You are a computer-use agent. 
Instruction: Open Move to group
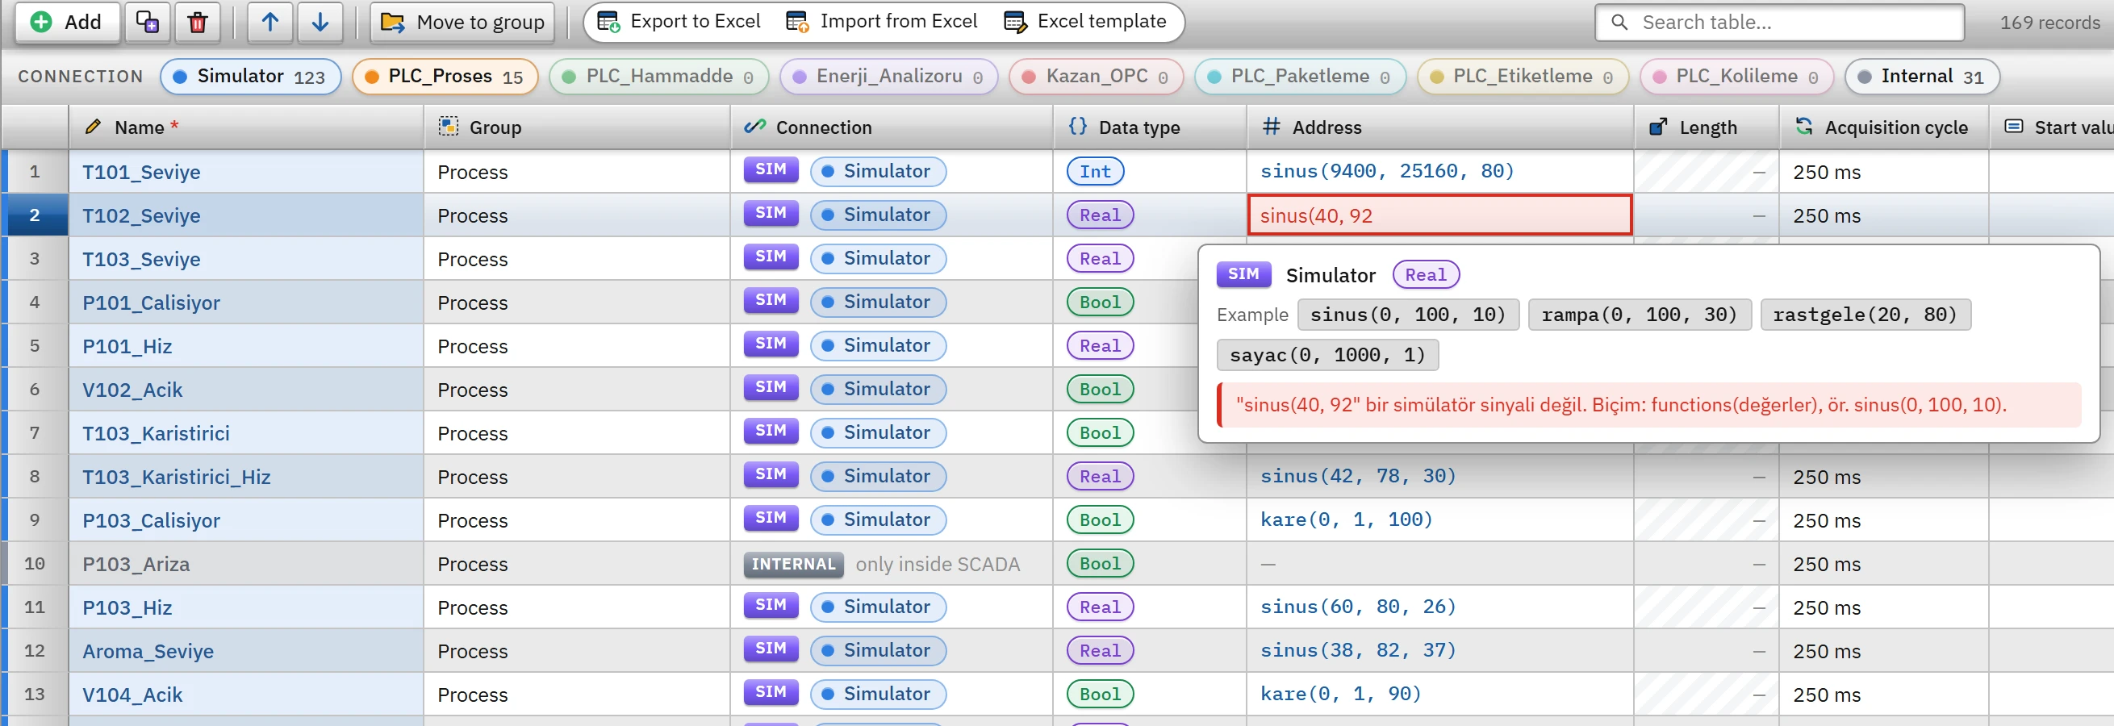pyautogui.click(x=463, y=22)
